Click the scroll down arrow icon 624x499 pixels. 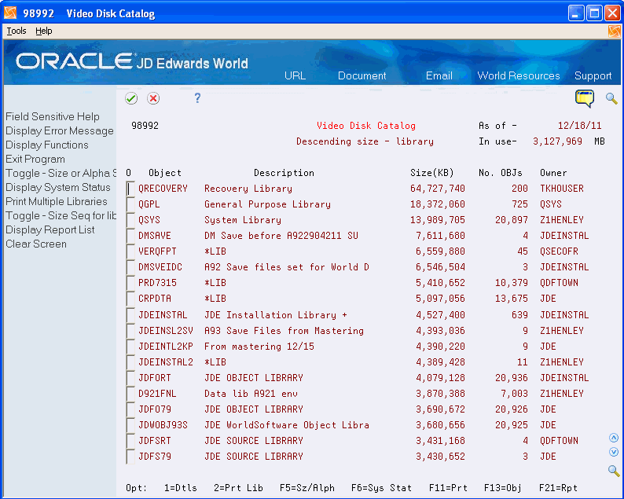(614, 452)
